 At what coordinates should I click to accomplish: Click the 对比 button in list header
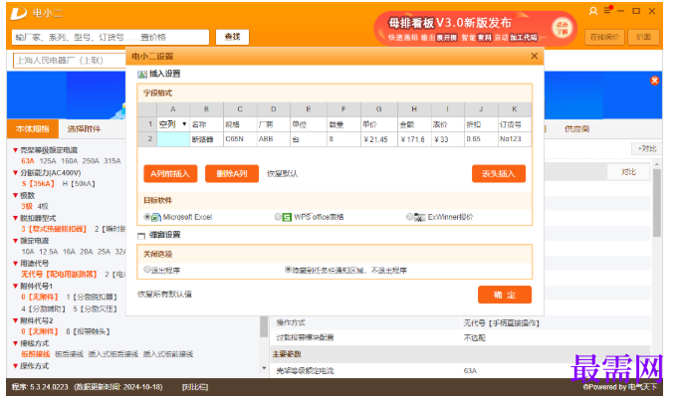click(x=628, y=172)
